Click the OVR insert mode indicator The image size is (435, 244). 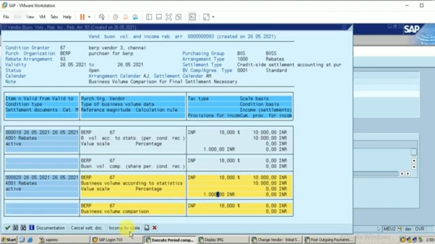[x=419, y=229]
